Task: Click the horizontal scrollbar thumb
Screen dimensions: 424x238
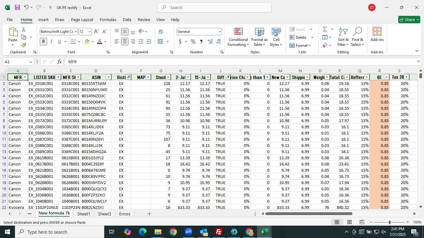Action: coord(309,214)
